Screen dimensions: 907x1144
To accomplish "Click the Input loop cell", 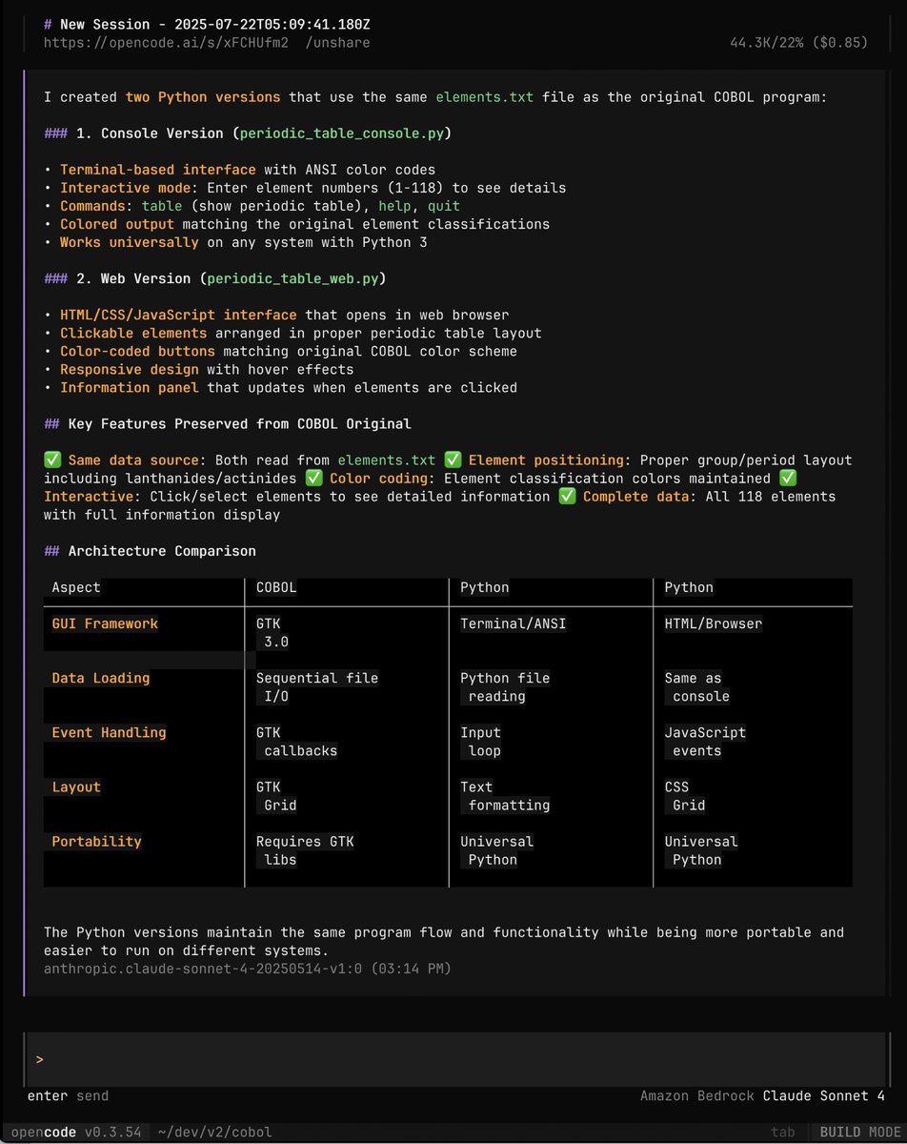I will tap(481, 742).
